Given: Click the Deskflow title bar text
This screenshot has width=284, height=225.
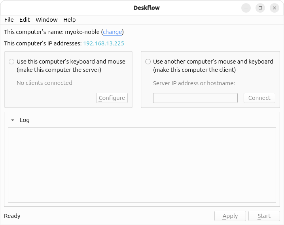Looking at the screenshot, I should tap(146, 8).
